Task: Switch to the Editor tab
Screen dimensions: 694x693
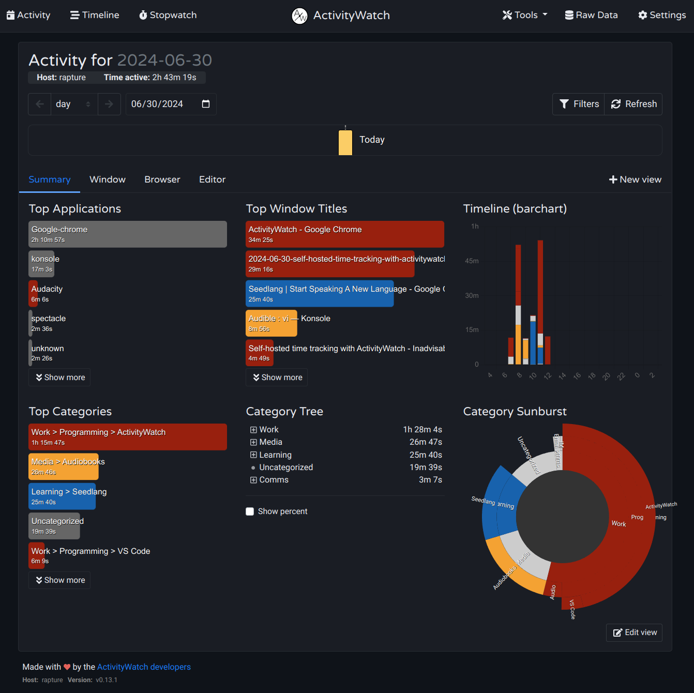Action: (212, 179)
